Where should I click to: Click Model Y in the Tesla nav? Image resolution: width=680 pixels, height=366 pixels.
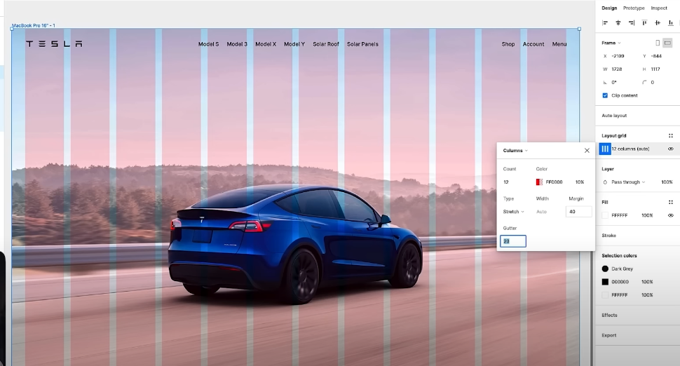pyautogui.click(x=294, y=43)
